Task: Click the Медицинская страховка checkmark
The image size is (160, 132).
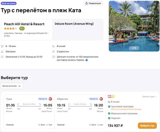Action: [x=109, y=113]
